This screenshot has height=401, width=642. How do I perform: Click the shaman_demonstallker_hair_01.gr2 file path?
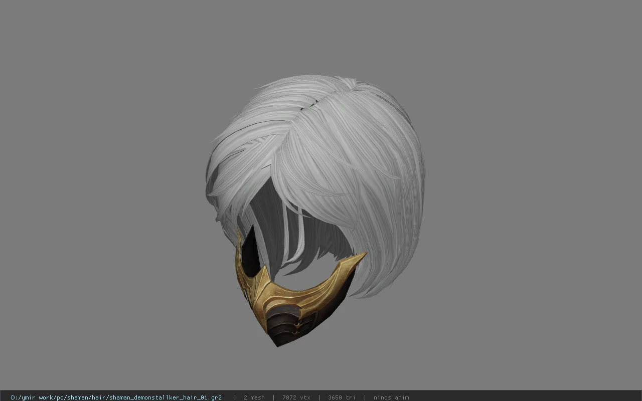(x=116, y=397)
